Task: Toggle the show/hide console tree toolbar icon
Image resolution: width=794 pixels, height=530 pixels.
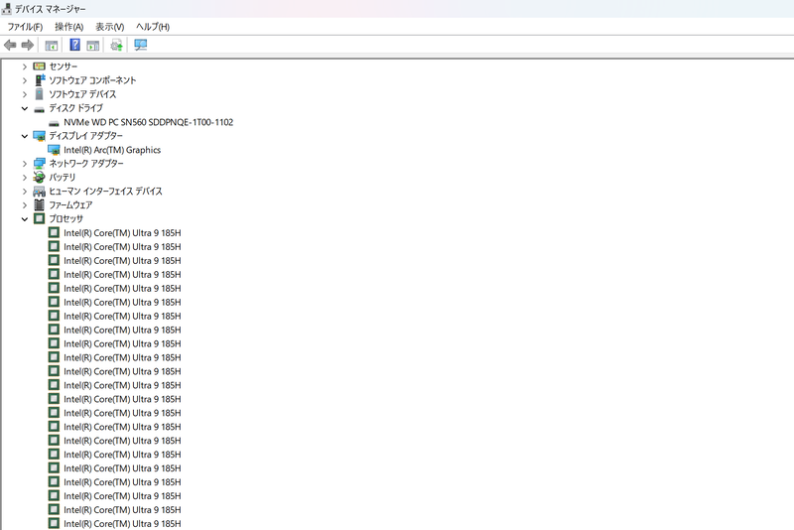Action: [x=52, y=46]
